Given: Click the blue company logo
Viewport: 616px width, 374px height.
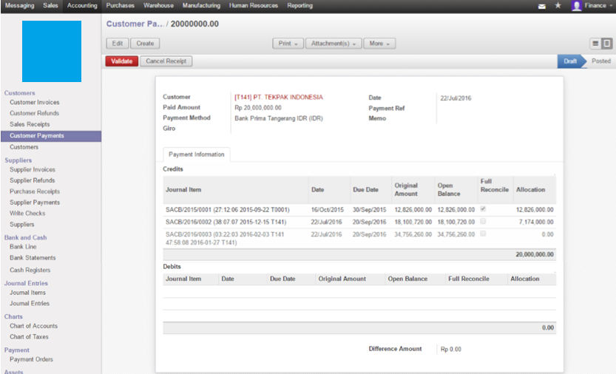Looking at the screenshot, I should 51,51.
